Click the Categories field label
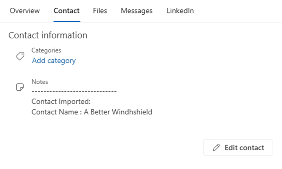The image size is (282, 169). coord(46,50)
